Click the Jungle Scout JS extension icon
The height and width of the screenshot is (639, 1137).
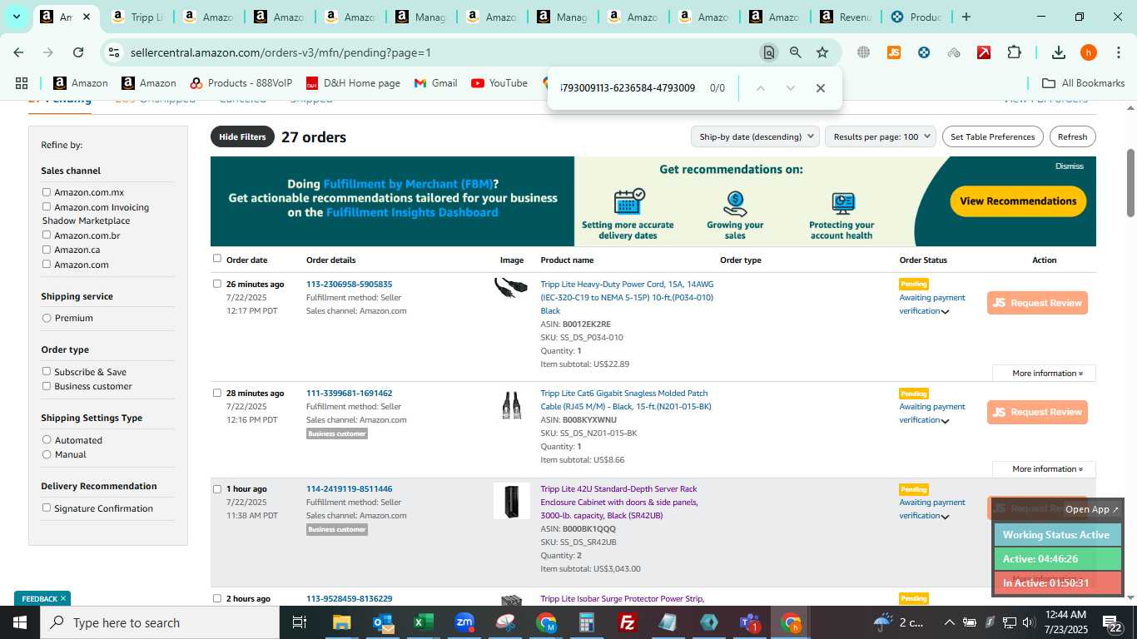pos(894,52)
